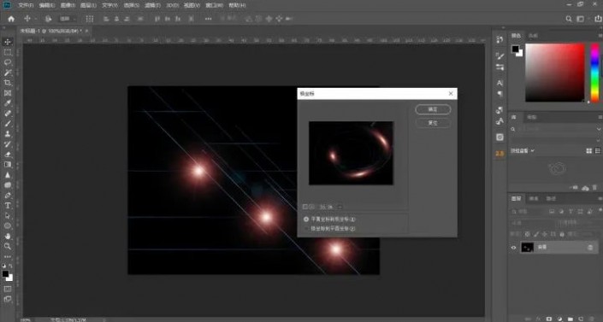Confirm the Polar Coordinates dialog with OK
The width and height of the screenshot is (603, 322).
pos(433,109)
